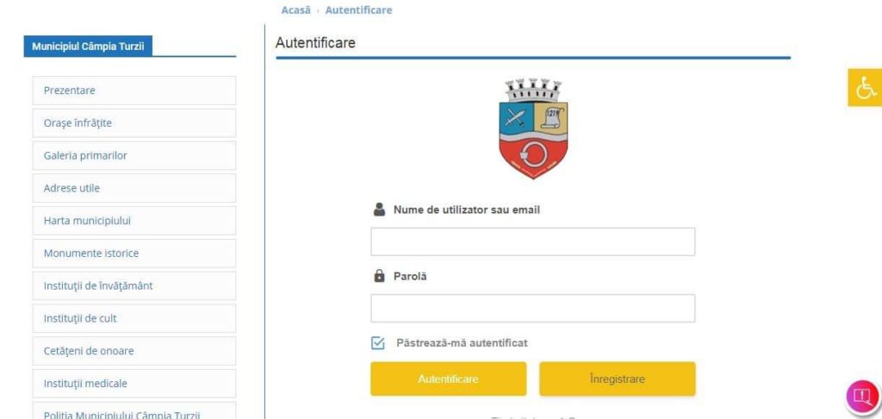The width and height of the screenshot is (882, 419).
Task: Click the Câmpia Turzii coat of arms
Action: pos(533,128)
